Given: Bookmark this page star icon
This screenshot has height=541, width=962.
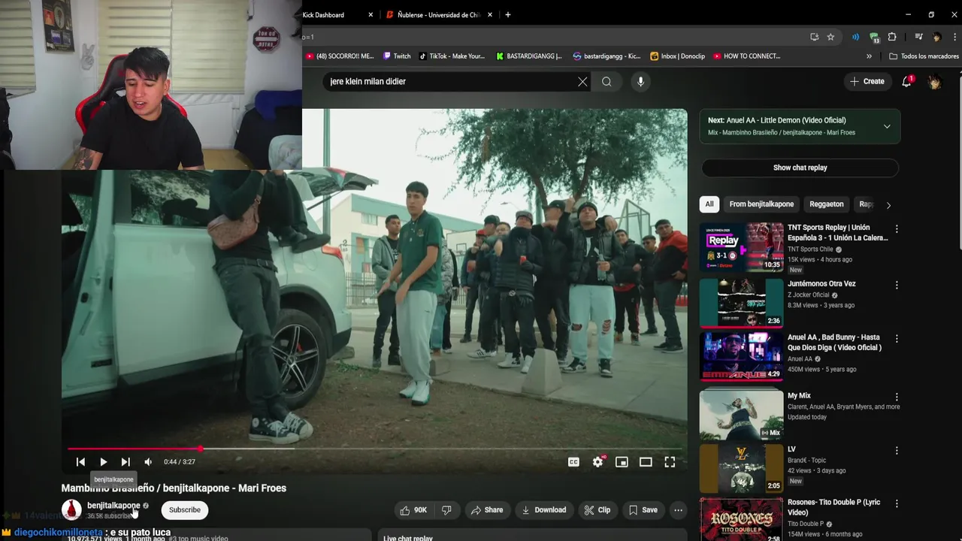Looking at the screenshot, I should coord(830,37).
